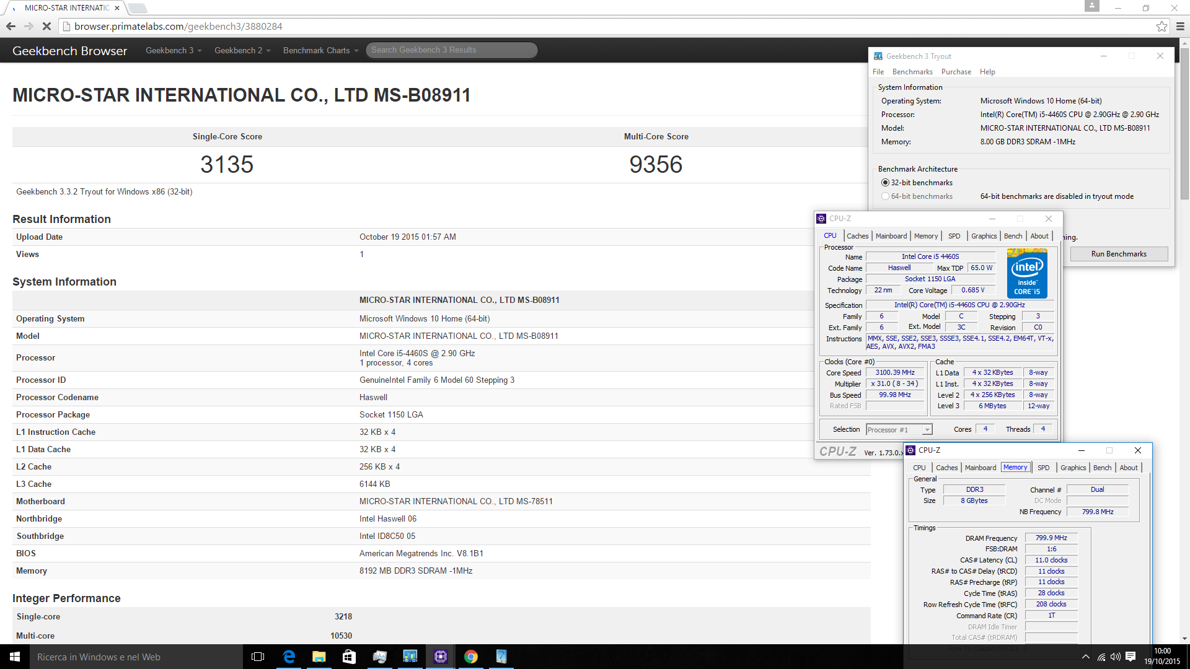
Task: Open About tab in front CPU-Z window
Action: tap(1129, 468)
